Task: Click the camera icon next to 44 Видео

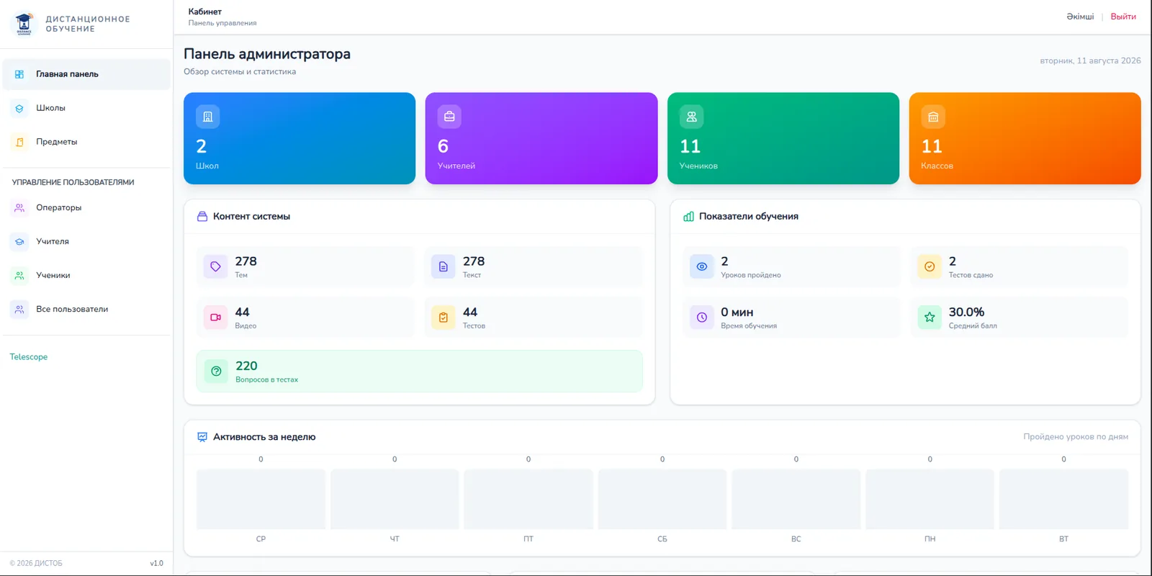Action: (215, 317)
